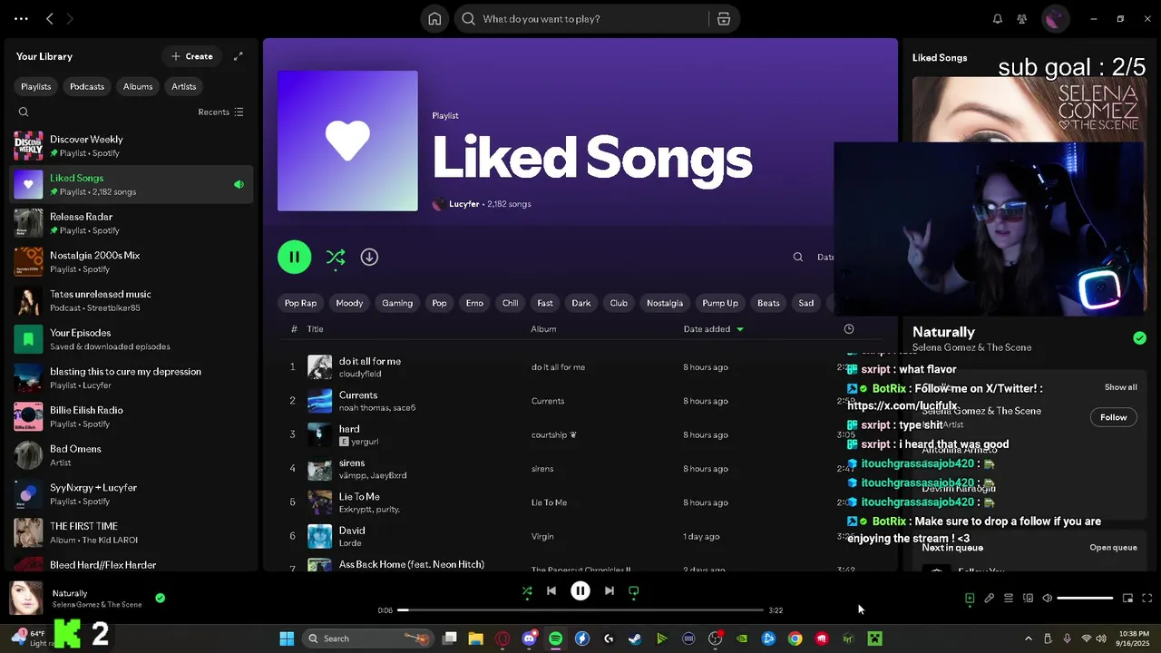
Task: Toggle smart shuffle next to the play button
Action: (x=336, y=258)
